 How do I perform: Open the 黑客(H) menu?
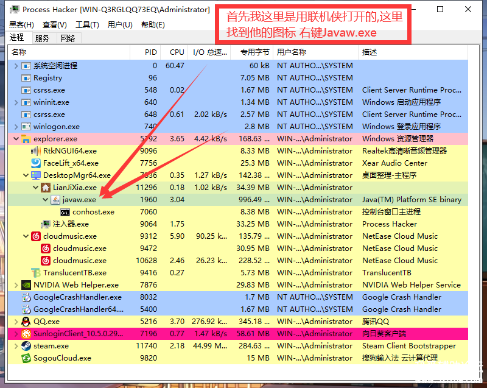click(x=21, y=24)
